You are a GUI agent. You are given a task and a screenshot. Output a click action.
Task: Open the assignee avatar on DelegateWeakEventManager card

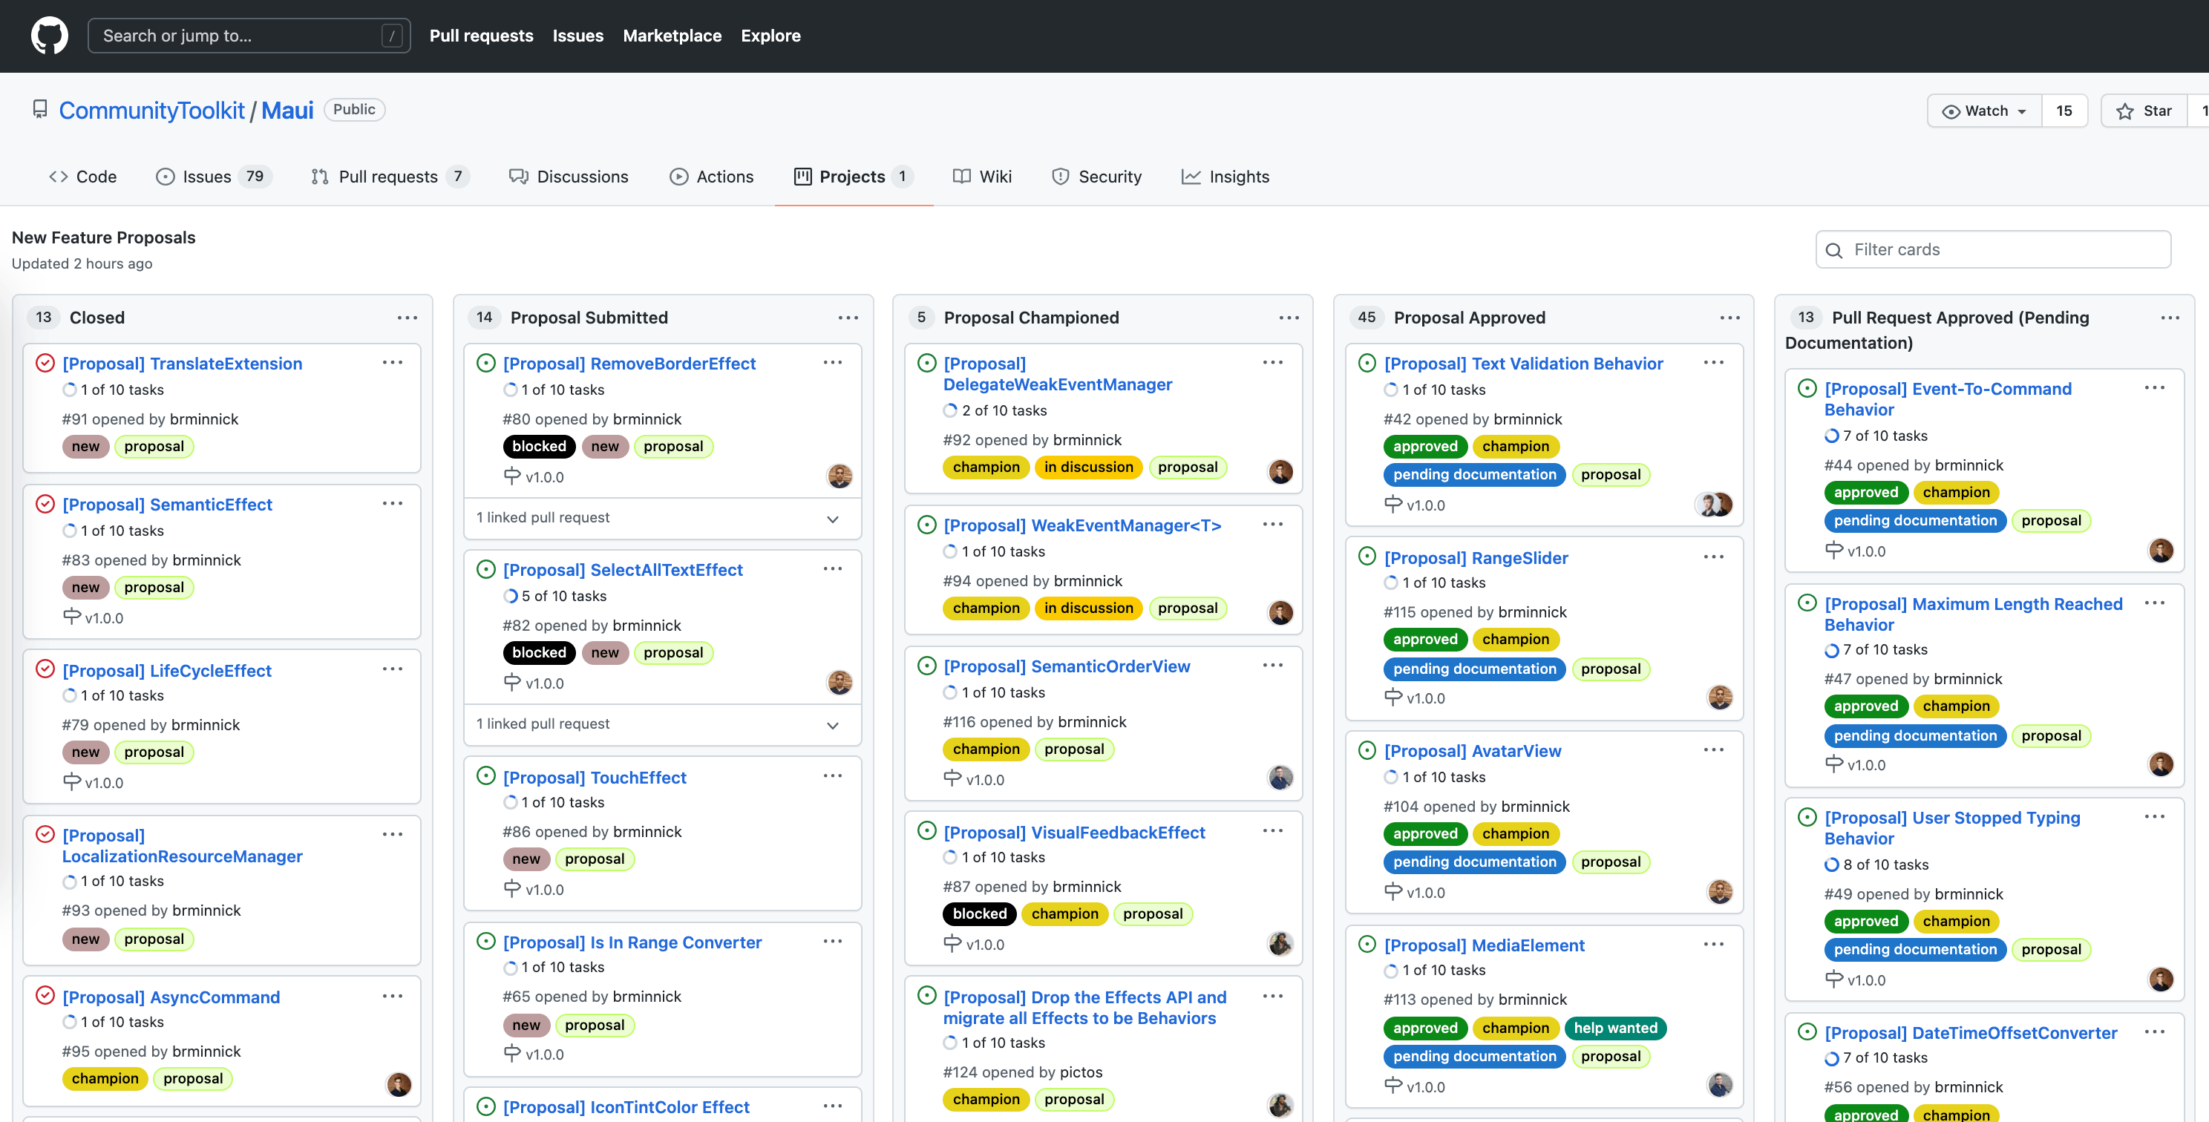(x=1280, y=471)
